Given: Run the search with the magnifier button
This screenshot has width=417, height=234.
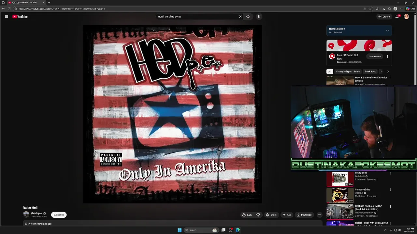Looking at the screenshot, I should [248, 17].
